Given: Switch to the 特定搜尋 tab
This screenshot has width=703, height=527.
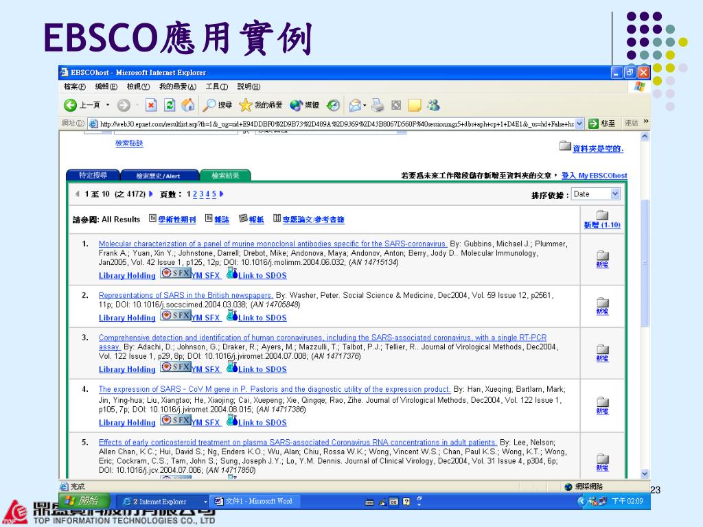Looking at the screenshot, I should 93,176.
